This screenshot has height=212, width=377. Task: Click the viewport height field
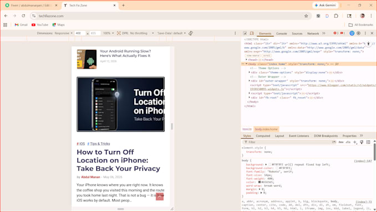95,33
